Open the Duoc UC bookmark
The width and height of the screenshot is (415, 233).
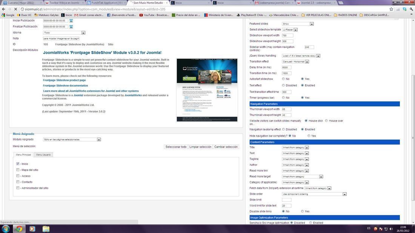click(24, 15)
